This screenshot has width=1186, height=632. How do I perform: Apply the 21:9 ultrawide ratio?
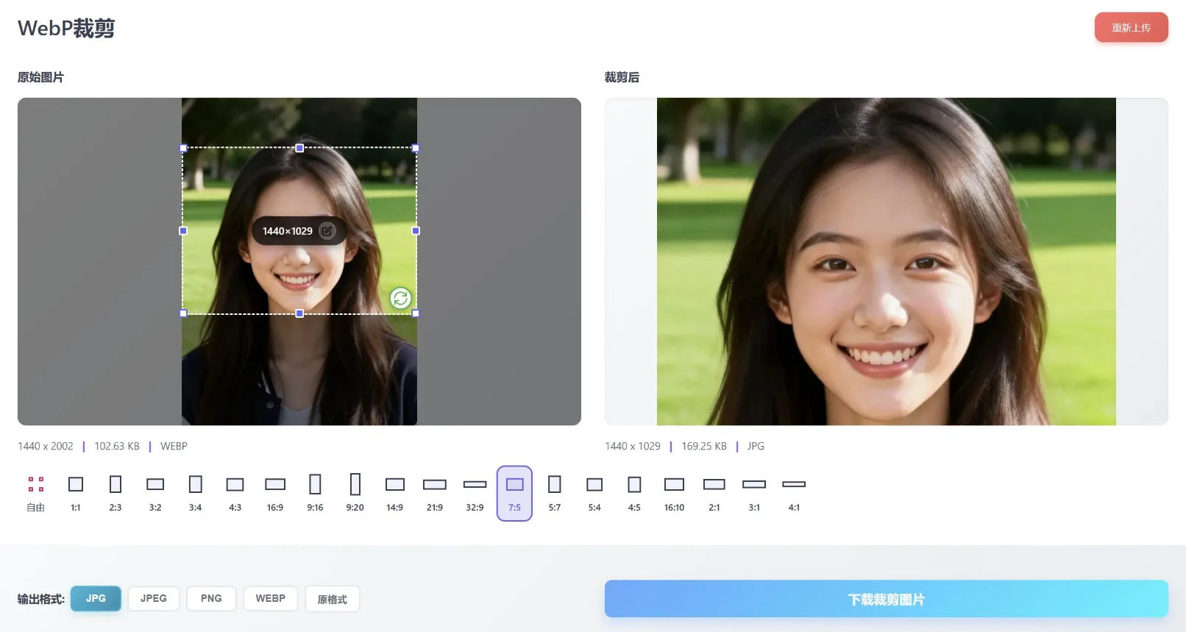[435, 493]
